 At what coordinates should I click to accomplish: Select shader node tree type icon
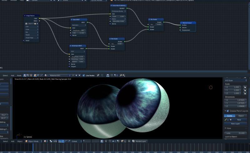(25, 75)
